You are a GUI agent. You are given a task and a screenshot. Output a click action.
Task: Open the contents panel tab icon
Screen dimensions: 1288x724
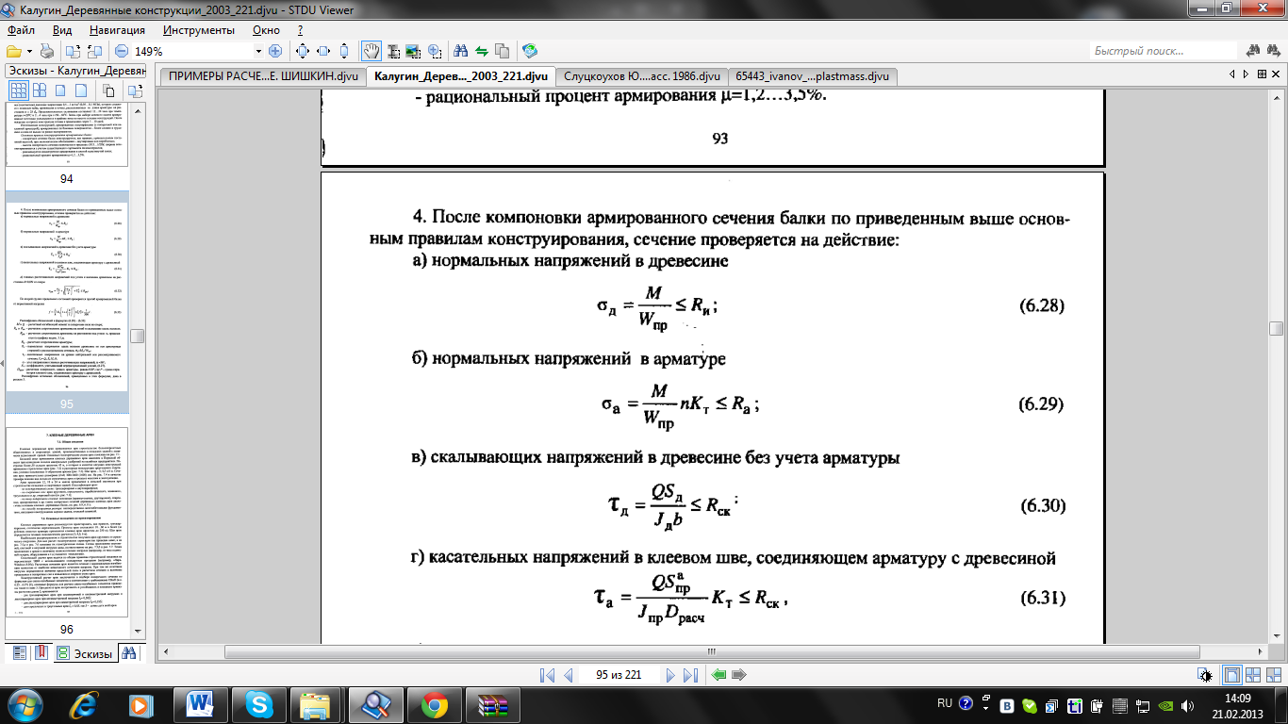[x=19, y=652]
